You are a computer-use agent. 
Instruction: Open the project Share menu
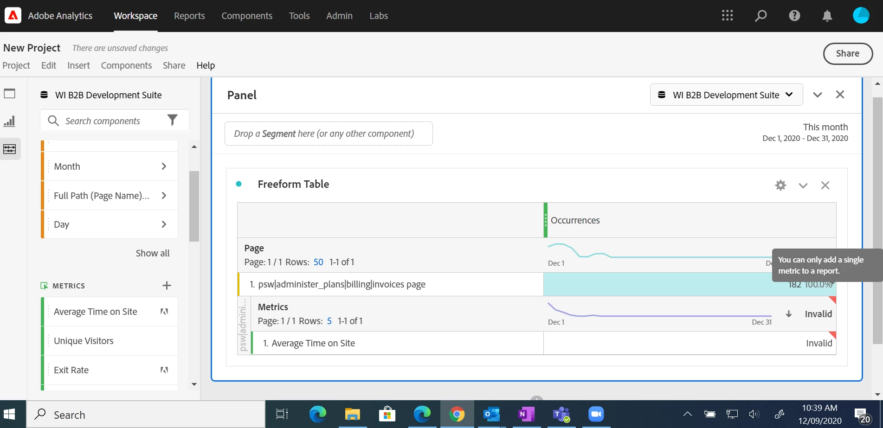coord(174,65)
